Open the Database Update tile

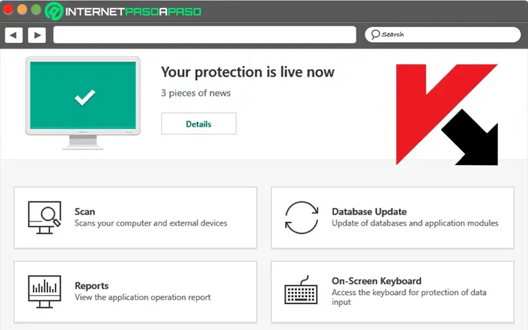coord(392,218)
